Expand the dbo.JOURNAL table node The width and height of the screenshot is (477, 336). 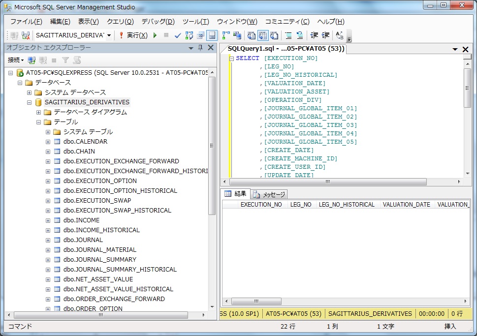click(48, 240)
